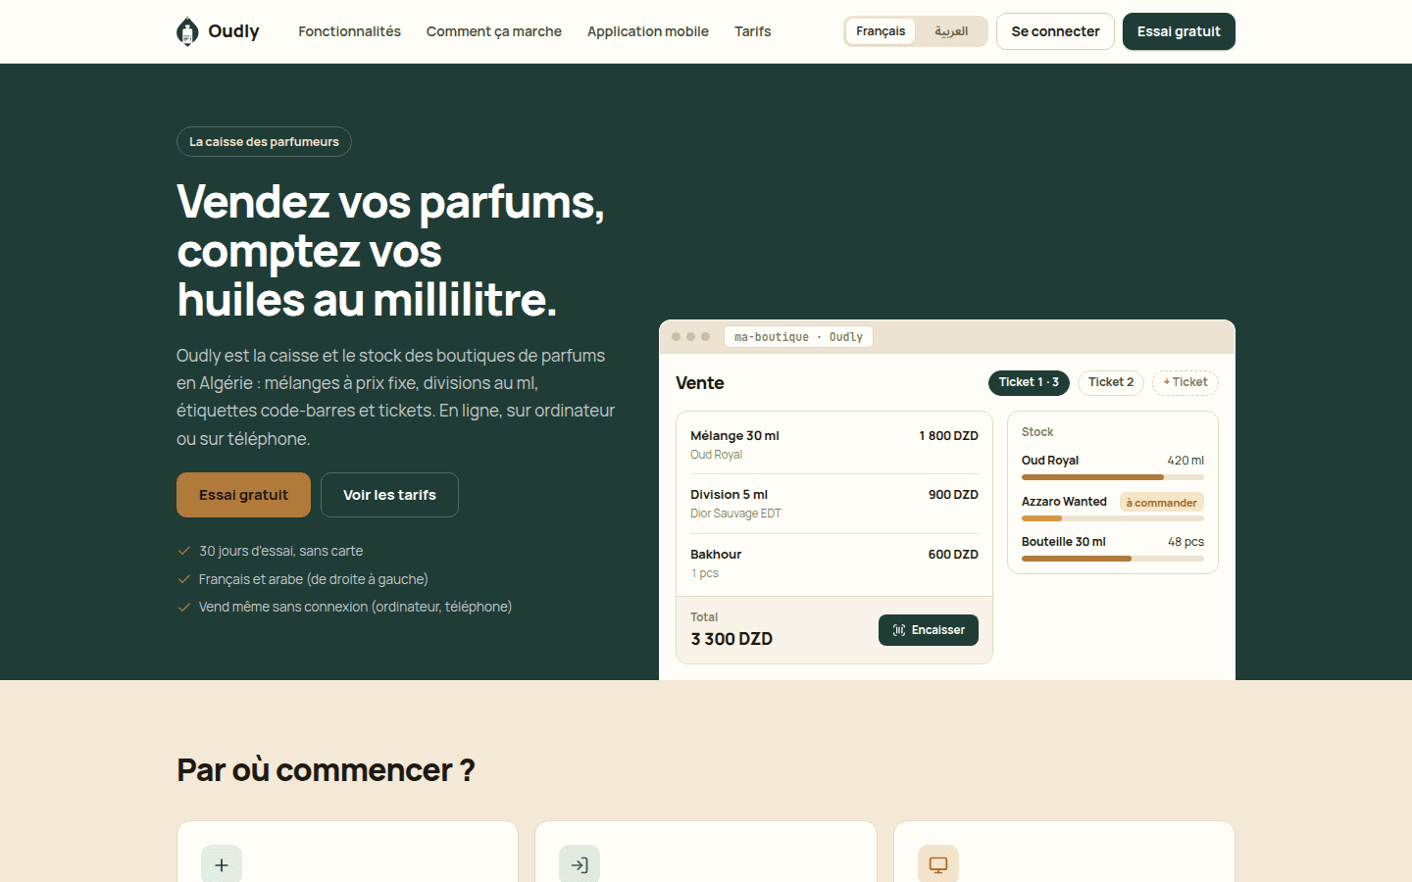Start with the orange Essai gratuit button

coord(243,495)
